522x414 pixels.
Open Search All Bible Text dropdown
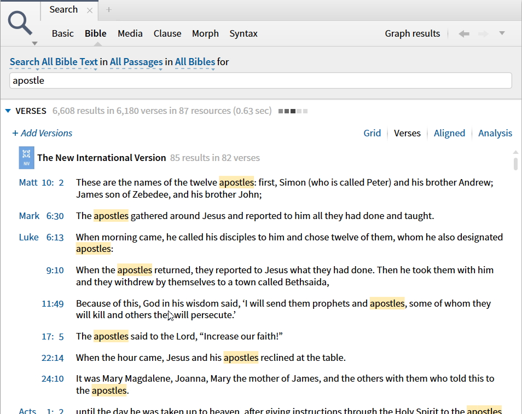[54, 62]
